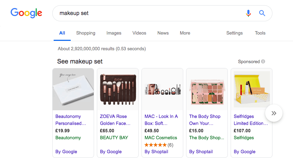
Task: Click in the search box with makeup set
Action: pyautogui.click(x=146, y=13)
